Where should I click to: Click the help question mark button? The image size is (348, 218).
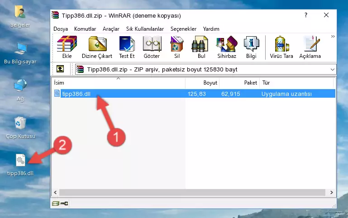point(306,15)
